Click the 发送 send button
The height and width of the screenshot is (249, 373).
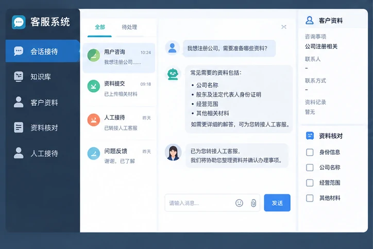pyautogui.click(x=277, y=203)
